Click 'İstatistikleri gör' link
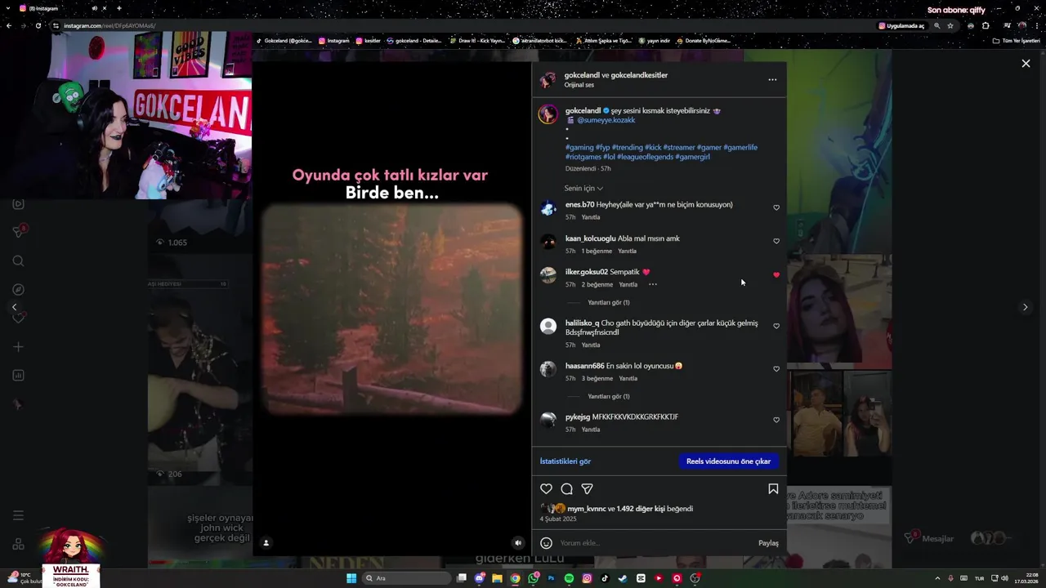 pos(565,461)
